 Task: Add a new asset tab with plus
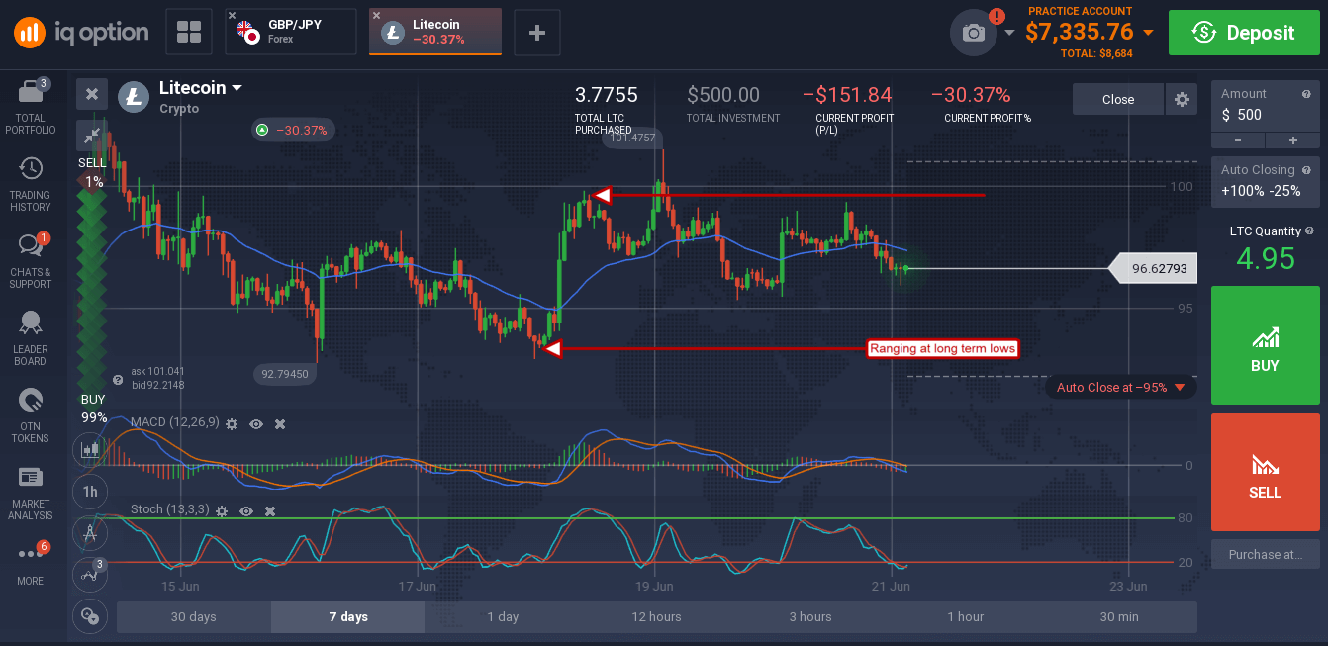[537, 33]
